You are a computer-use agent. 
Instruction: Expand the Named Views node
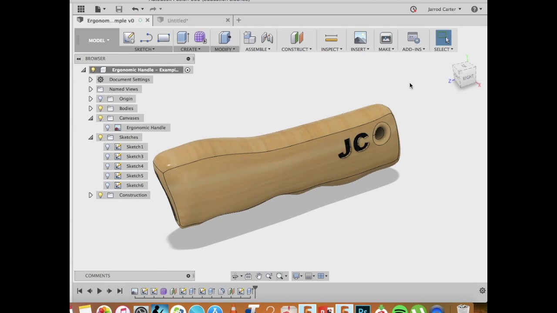(x=91, y=89)
